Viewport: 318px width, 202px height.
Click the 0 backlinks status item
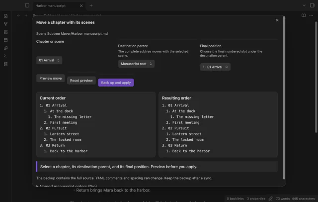pyautogui.click(x=235, y=199)
